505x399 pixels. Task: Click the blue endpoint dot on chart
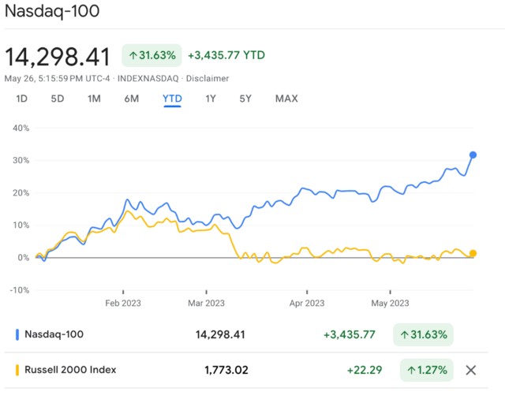(x=473, y=155)
